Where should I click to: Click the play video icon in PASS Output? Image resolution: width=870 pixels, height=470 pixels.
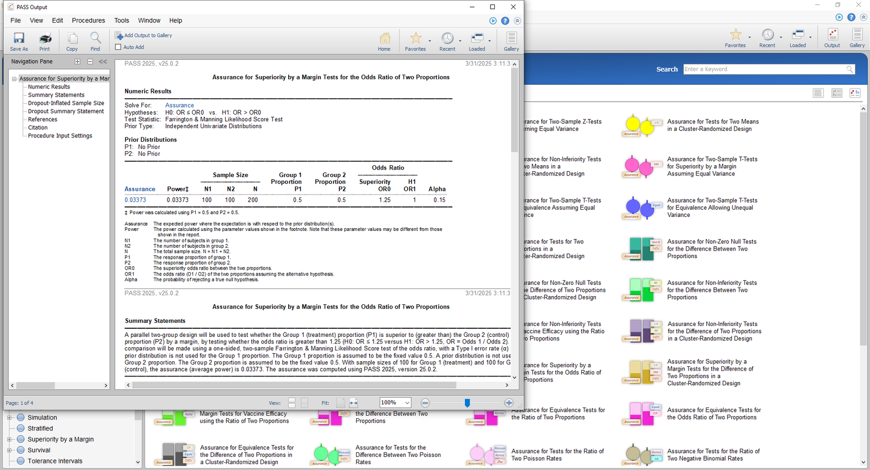(x=493, y=21)
